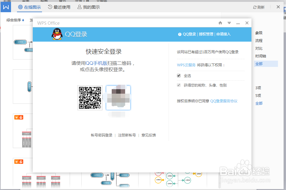Open the 我的图示 tab
286x190 pixels.
[89, 7]
